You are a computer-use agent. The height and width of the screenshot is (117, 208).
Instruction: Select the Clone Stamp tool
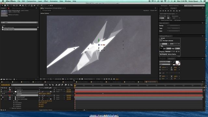32,6
